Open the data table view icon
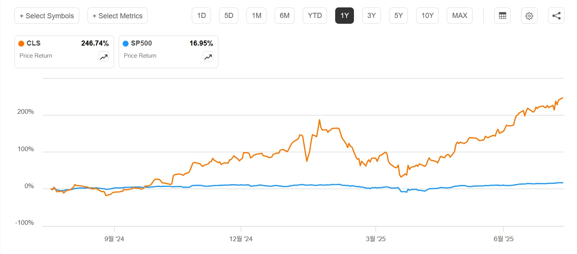577x254 pixels. click(x=502, y=16)
